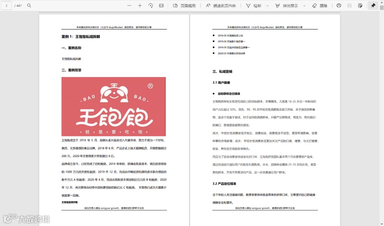Click subheading 3.2 产品定位精准
The height and width of the screenshot is (226, 384).
point(224,184)
